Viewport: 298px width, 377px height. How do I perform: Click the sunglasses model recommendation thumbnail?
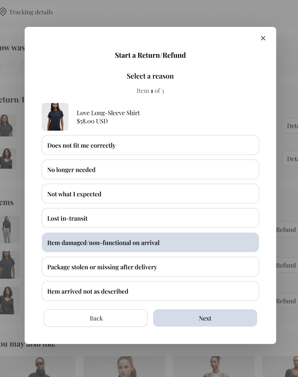39,366
